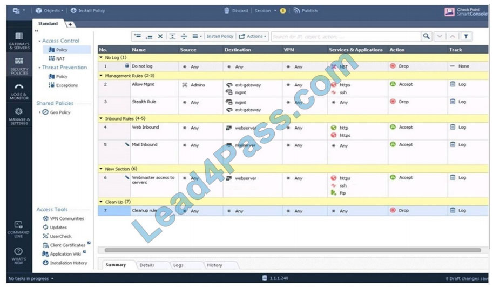Image resolution: width=493 pixels, height=287 pixels.
Task: Expand No tasks in progress status
Action: click(31, 278)
